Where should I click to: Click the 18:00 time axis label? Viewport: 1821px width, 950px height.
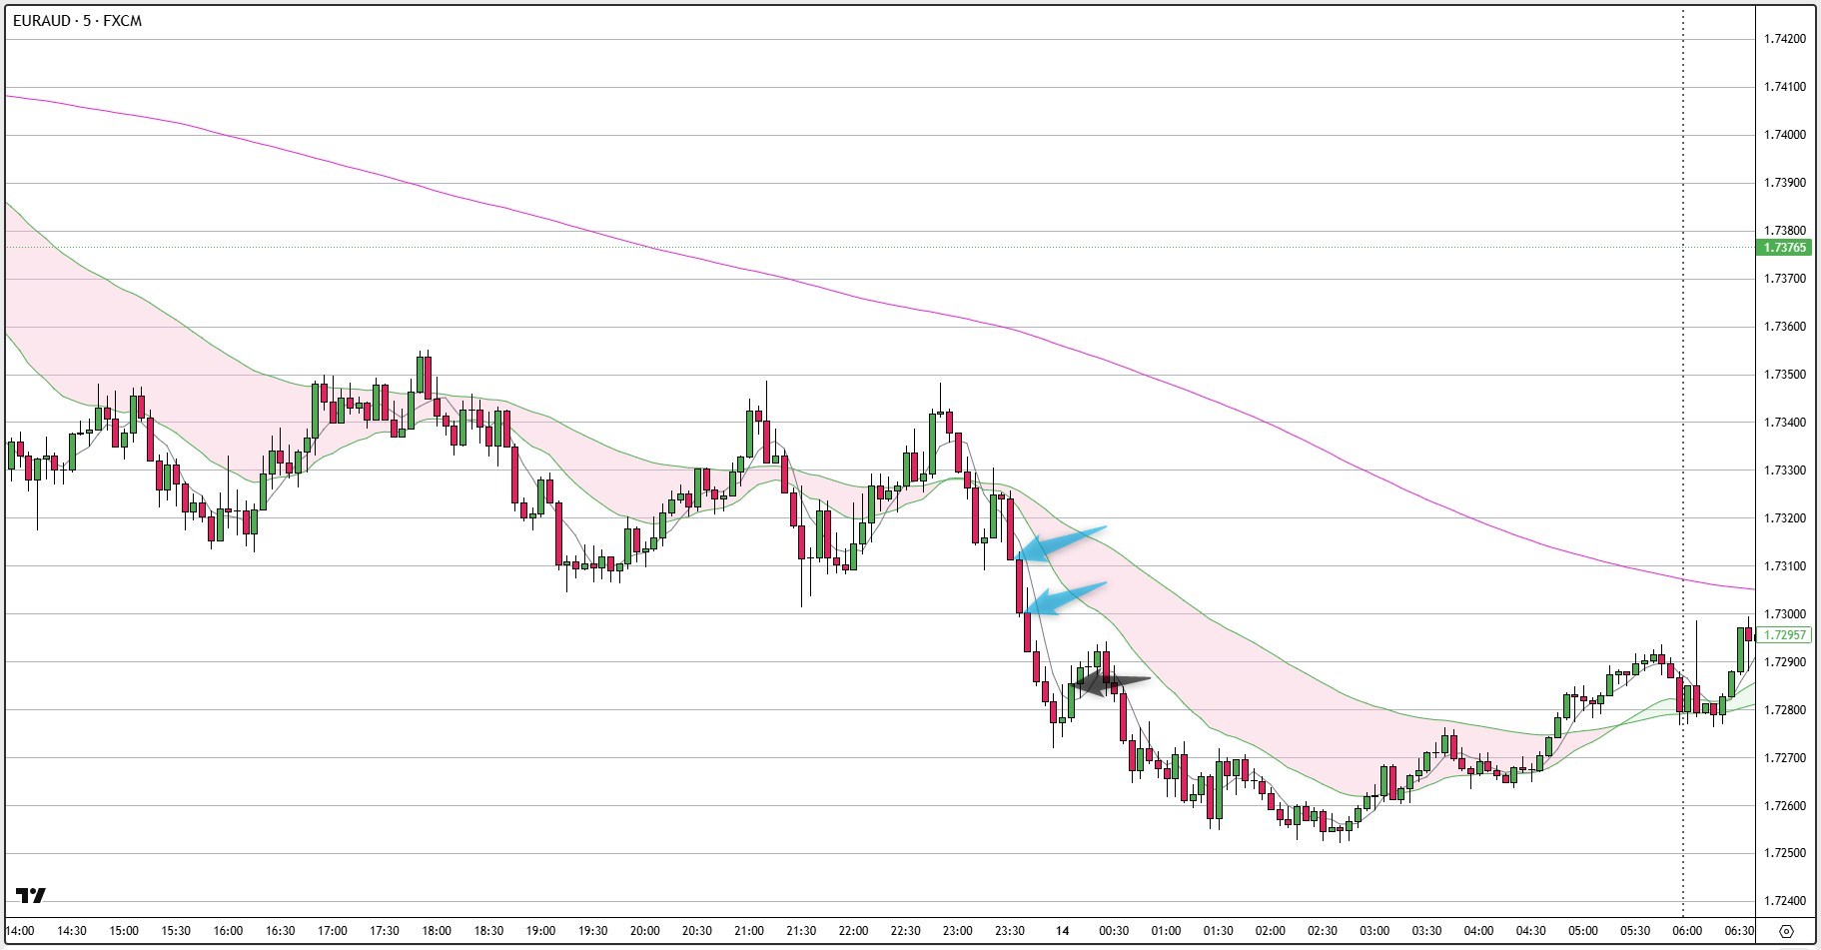[x=437, y=931]
